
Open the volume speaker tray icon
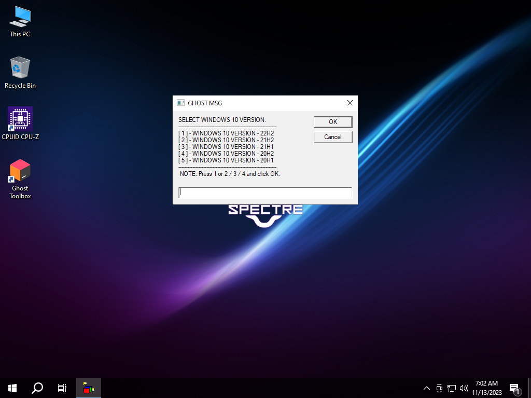(464, 388)
